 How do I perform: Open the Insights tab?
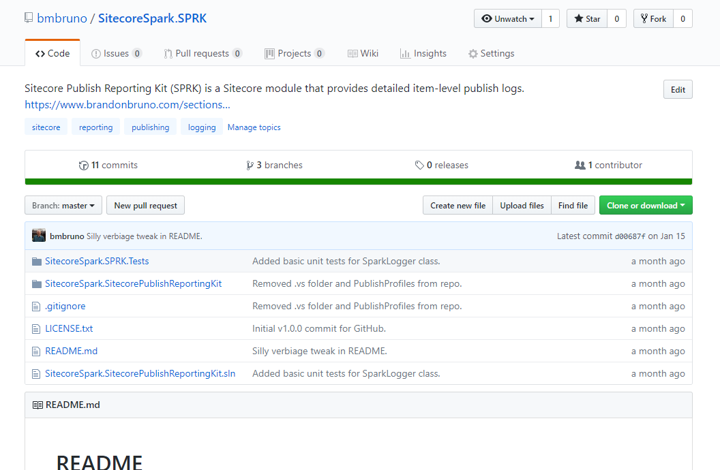click(x=423, y=54)
